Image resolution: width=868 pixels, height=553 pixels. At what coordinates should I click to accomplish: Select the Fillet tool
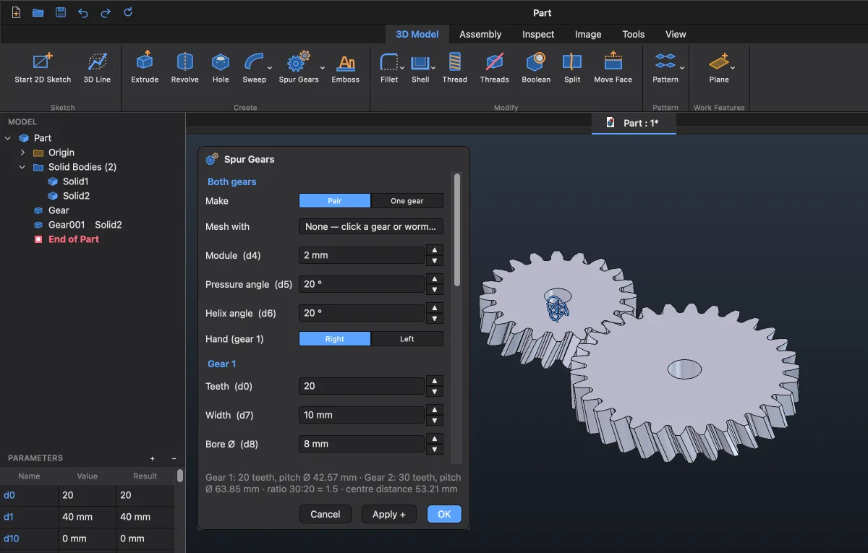pyautogui.click(x=389, y=68)
